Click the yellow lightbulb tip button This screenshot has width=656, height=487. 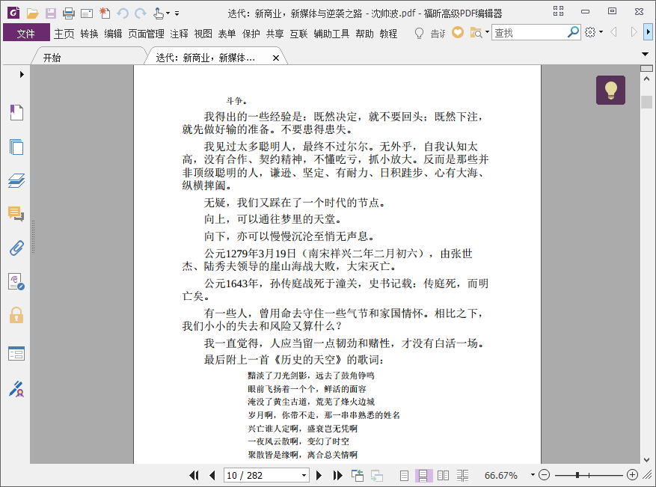[x=611, y=90]
